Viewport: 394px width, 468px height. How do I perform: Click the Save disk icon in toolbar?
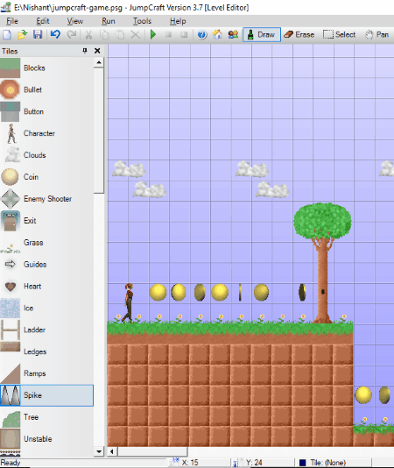coord(38,35)
